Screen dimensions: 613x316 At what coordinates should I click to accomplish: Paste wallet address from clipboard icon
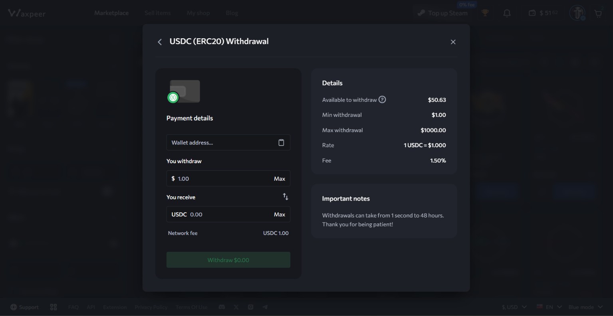click(281, 142)
